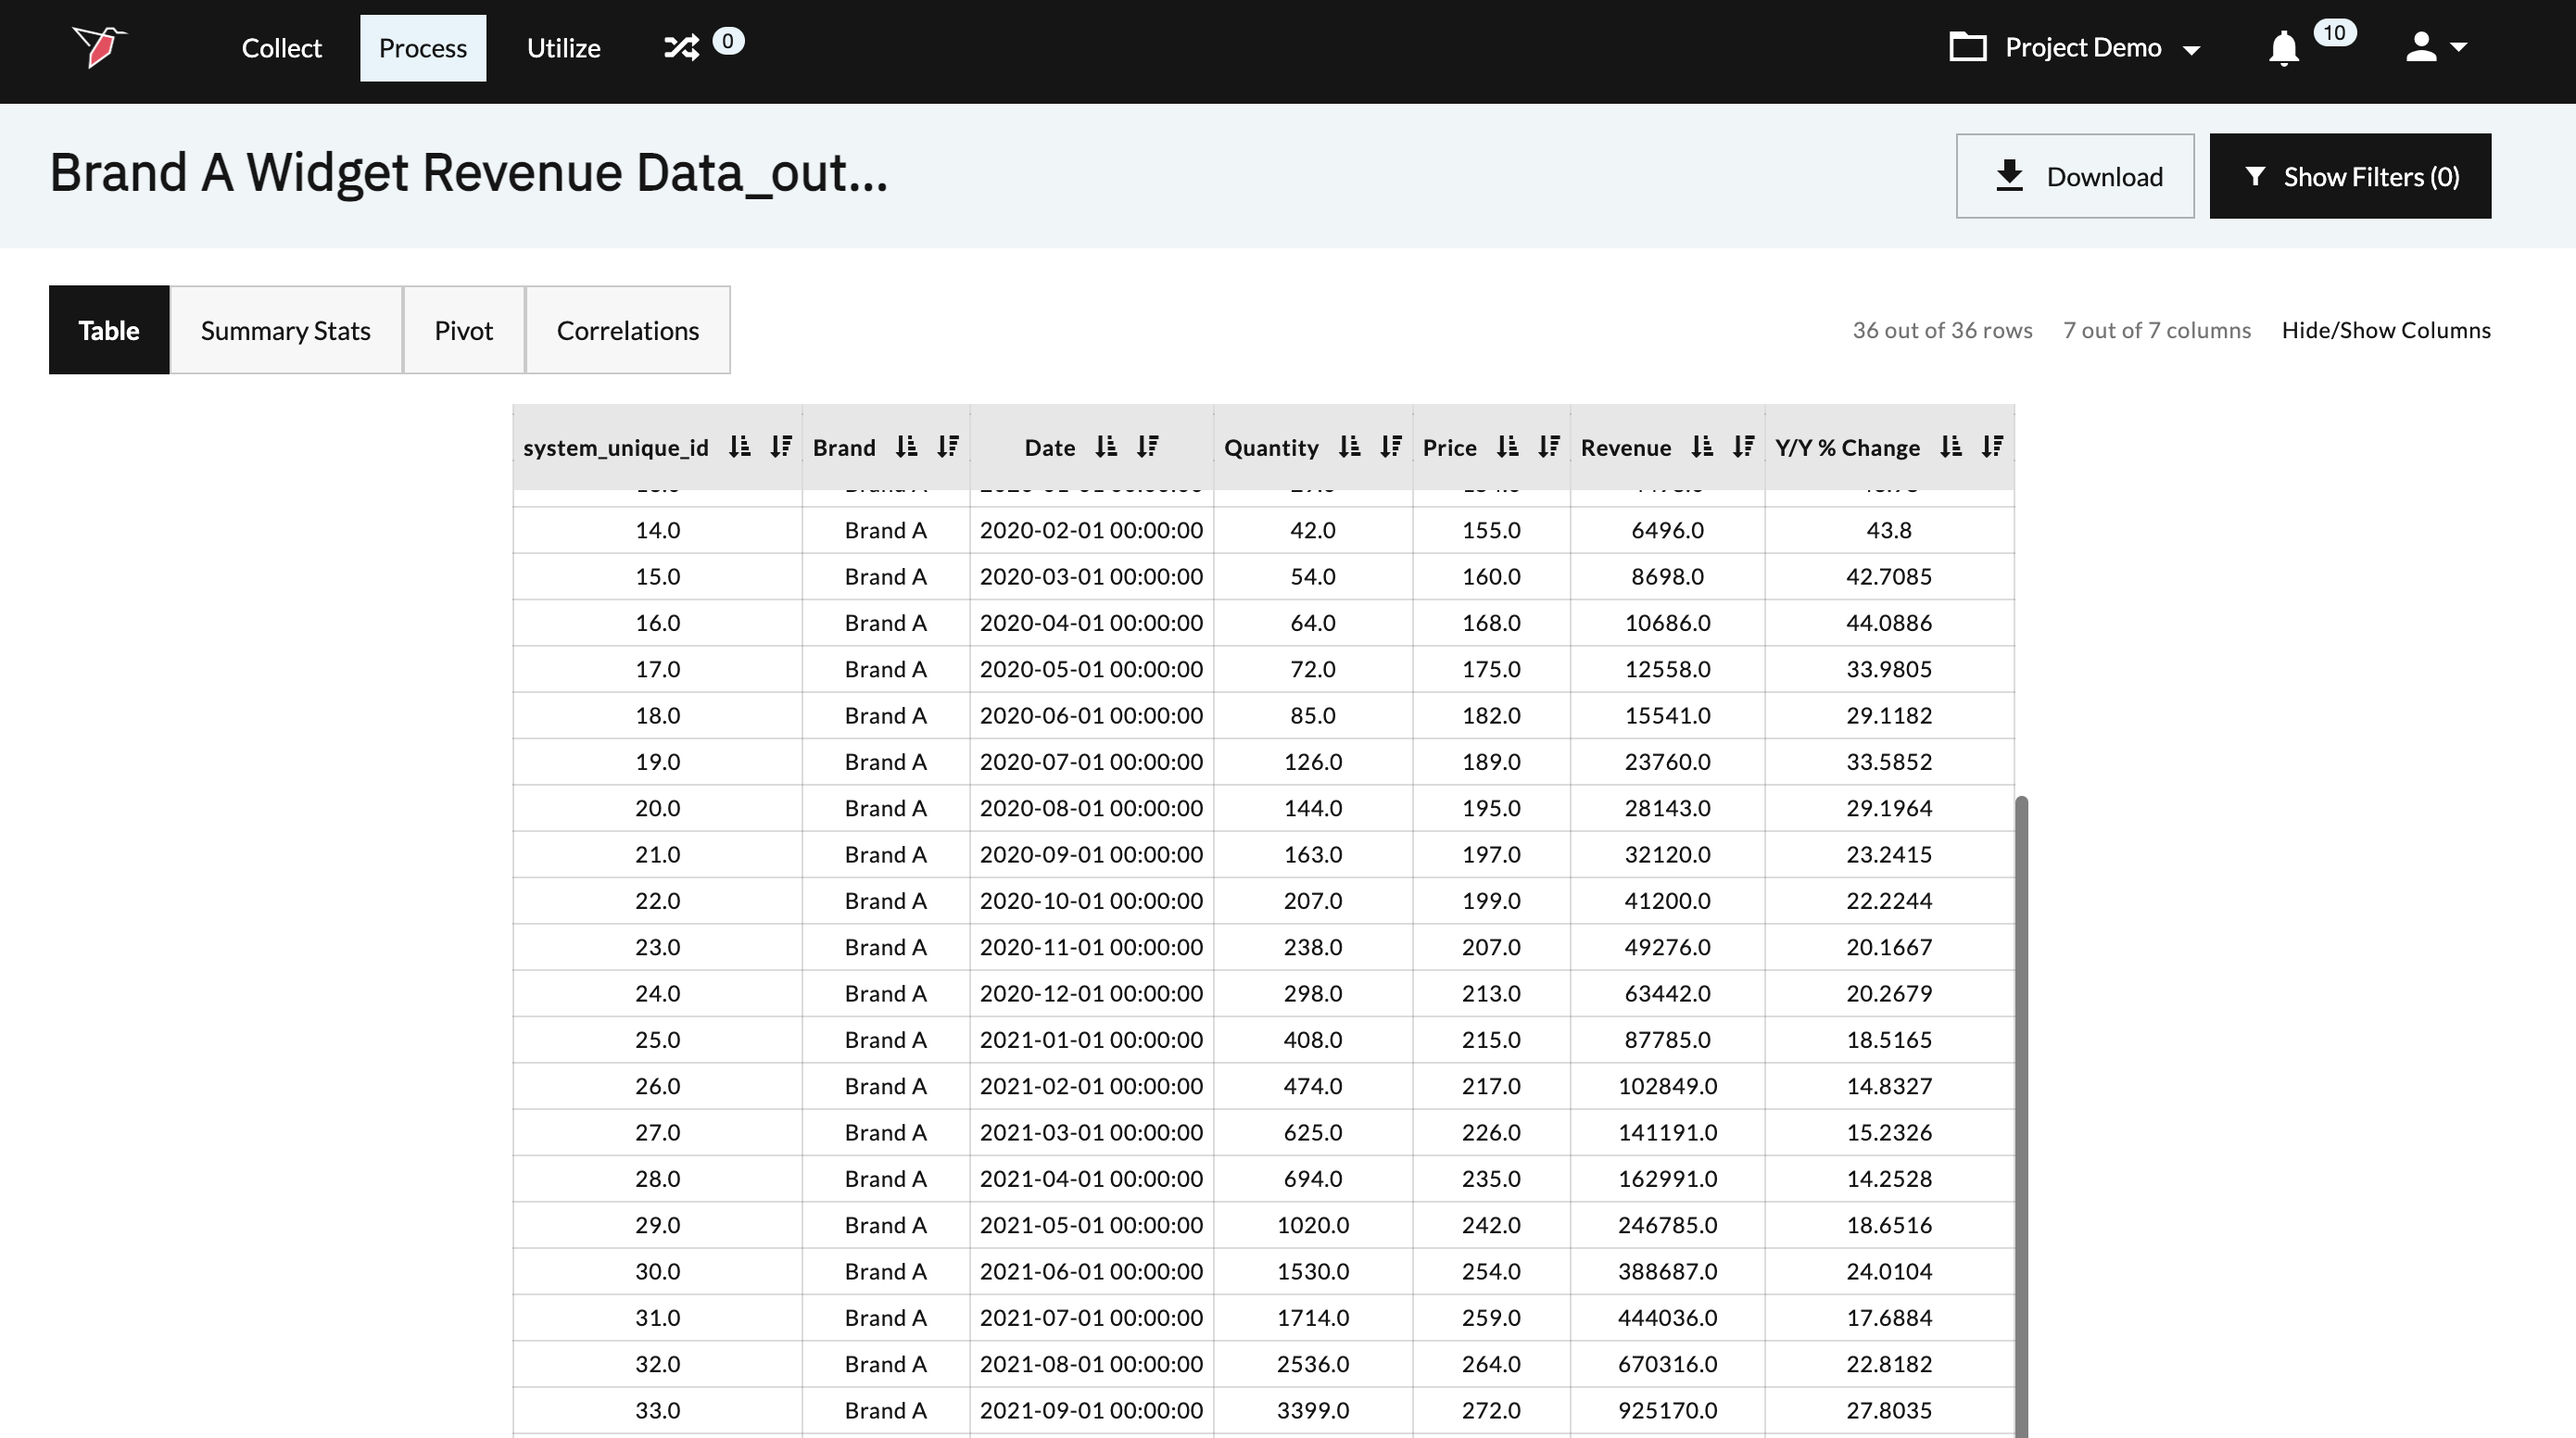Open the shuffle pipeline icon
Screen dimensions: 2576x1438
[x=682, y=47]
